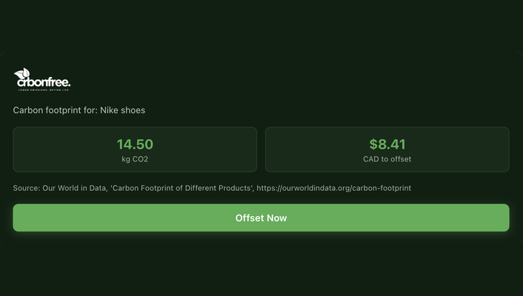Click empty area below Offset Now button
Viewport: 523px width, 296px height.
click(x=261, y=263)
